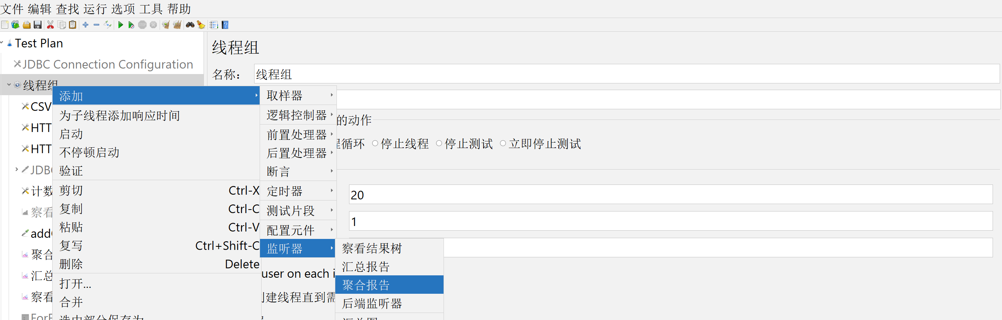Select the 停止线程 radio button
This screenshot has width=1002, height=320.
point(375,143)
